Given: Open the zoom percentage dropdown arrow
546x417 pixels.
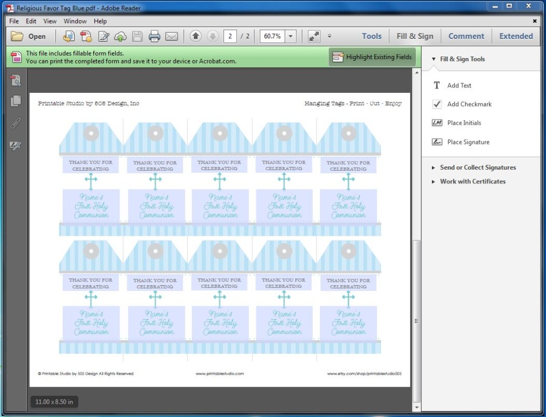Looking at the screenshot, I should [291, 36].
